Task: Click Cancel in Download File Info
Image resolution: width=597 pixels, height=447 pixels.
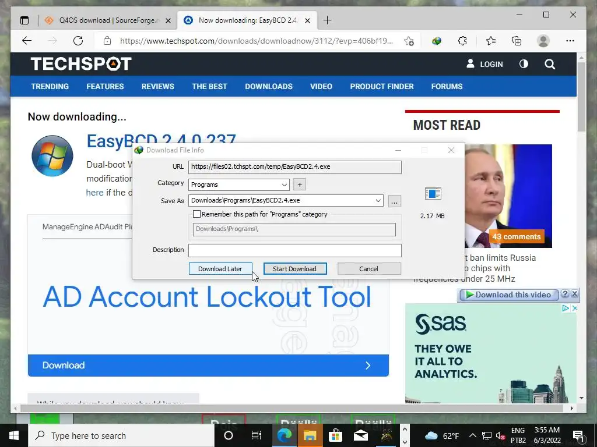Action: coord(369,269)
